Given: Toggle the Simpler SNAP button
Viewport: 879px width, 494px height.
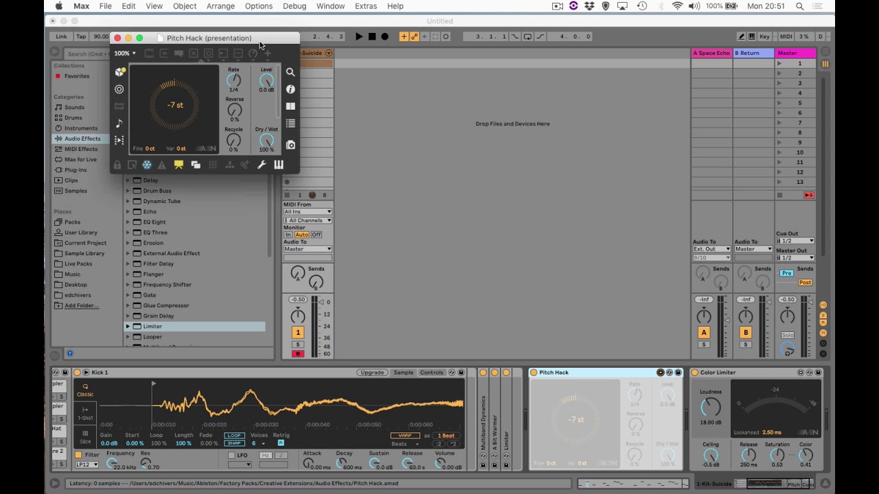Looking at the screenshot, I should point(234,443).
